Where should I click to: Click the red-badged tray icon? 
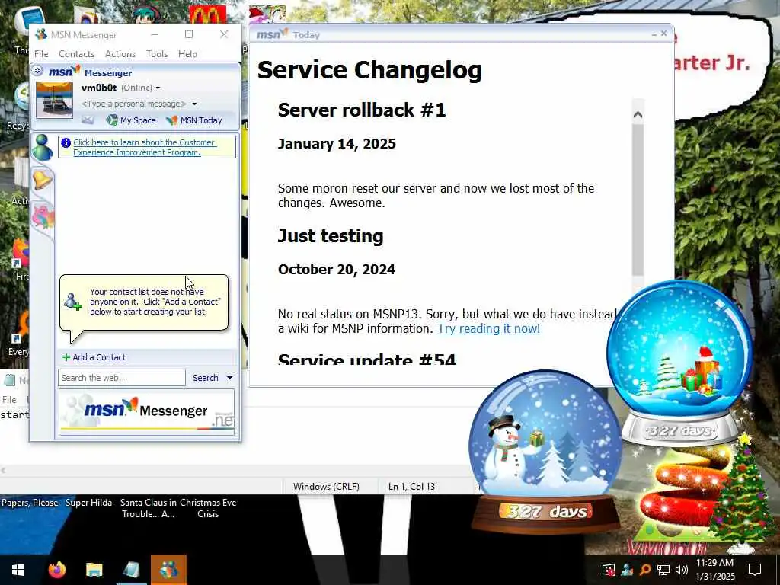click(x=609, y=570)
